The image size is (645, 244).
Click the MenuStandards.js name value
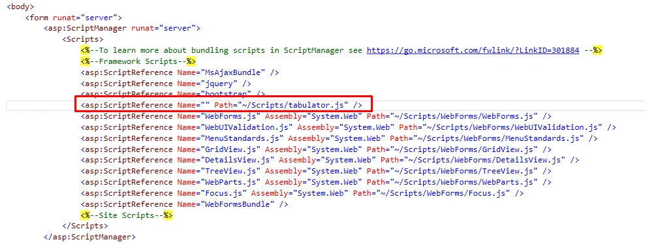coord(242,138)
